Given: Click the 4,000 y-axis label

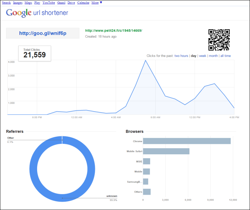Looking at the screenshot, I should (11, 62).
